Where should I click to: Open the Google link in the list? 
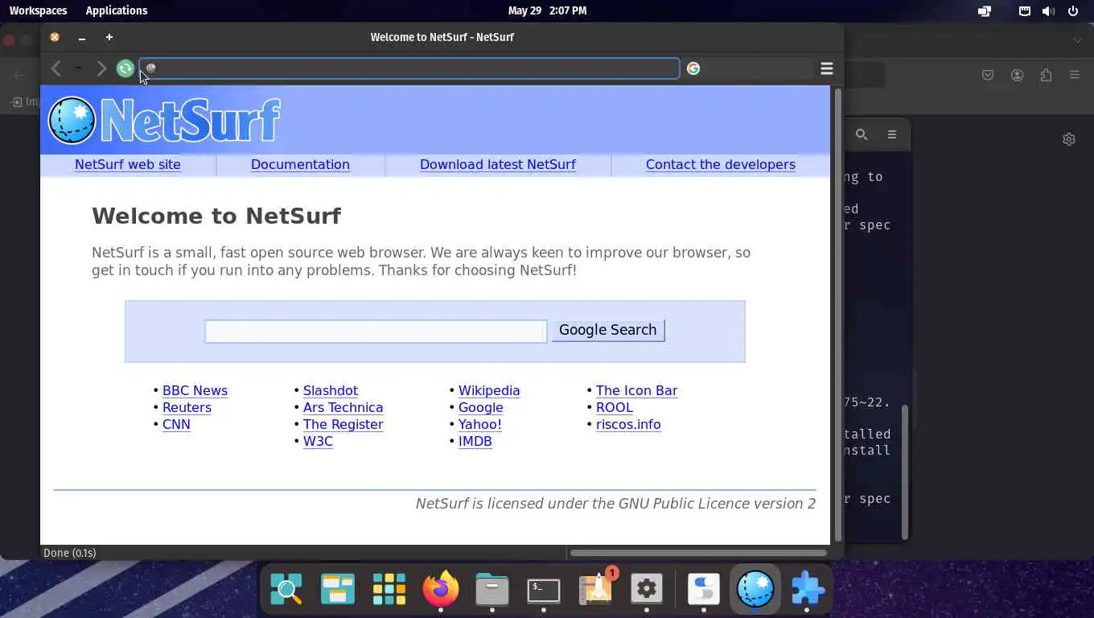click(481, 407)
